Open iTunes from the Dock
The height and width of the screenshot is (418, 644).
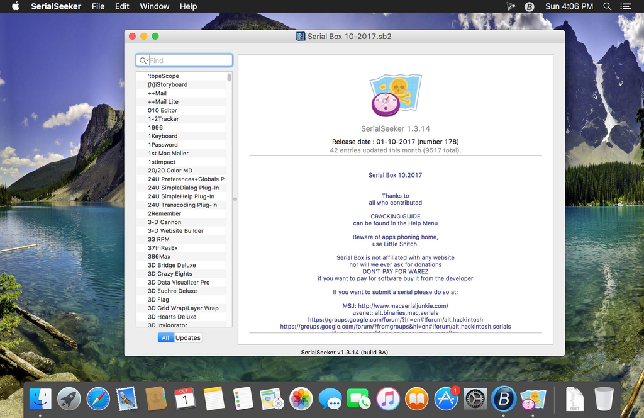click(x=388, y=398)
